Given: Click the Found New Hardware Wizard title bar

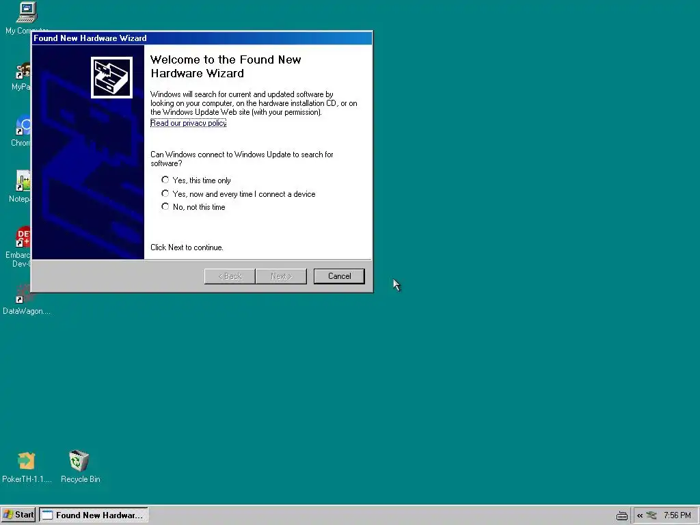Looking at the screenshot, I should (202, 38).
